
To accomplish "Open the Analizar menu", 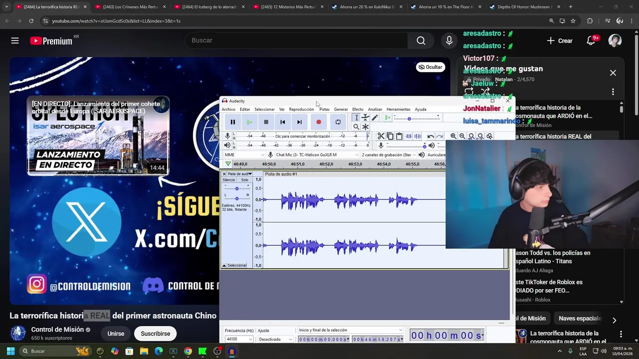I will (375, 109).
